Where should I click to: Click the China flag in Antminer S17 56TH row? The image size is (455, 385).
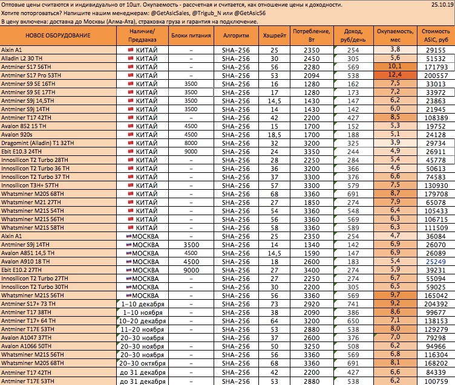point(131,66)
